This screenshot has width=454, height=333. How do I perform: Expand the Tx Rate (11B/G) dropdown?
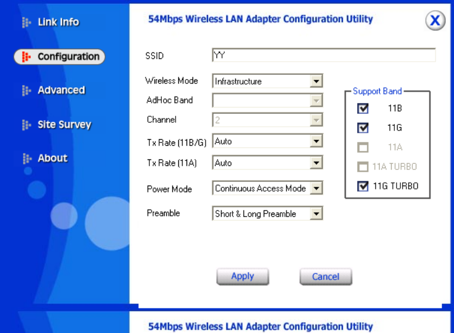pos(316,141)
